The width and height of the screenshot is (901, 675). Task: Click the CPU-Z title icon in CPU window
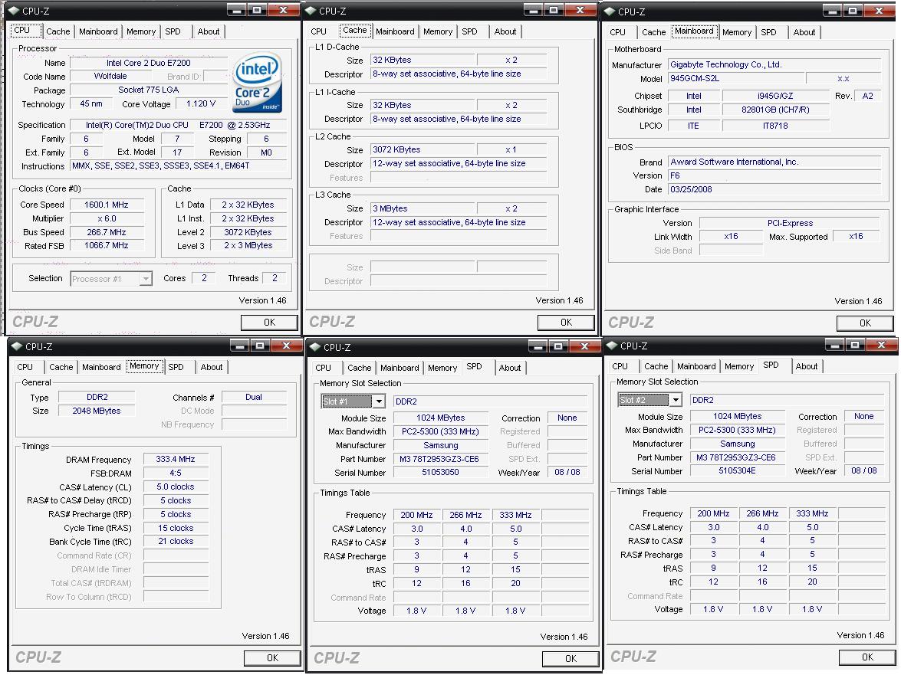coord(14,11)
